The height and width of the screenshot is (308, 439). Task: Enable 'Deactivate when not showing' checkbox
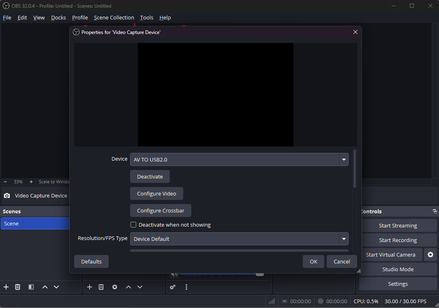[133, 225]
